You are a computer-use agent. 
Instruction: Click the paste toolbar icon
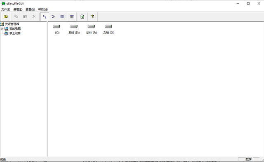pos(25,16)
